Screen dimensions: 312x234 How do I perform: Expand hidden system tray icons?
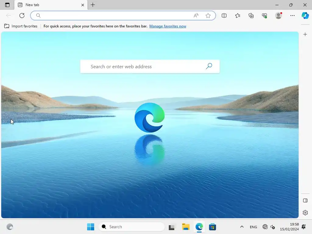point(242,227)
